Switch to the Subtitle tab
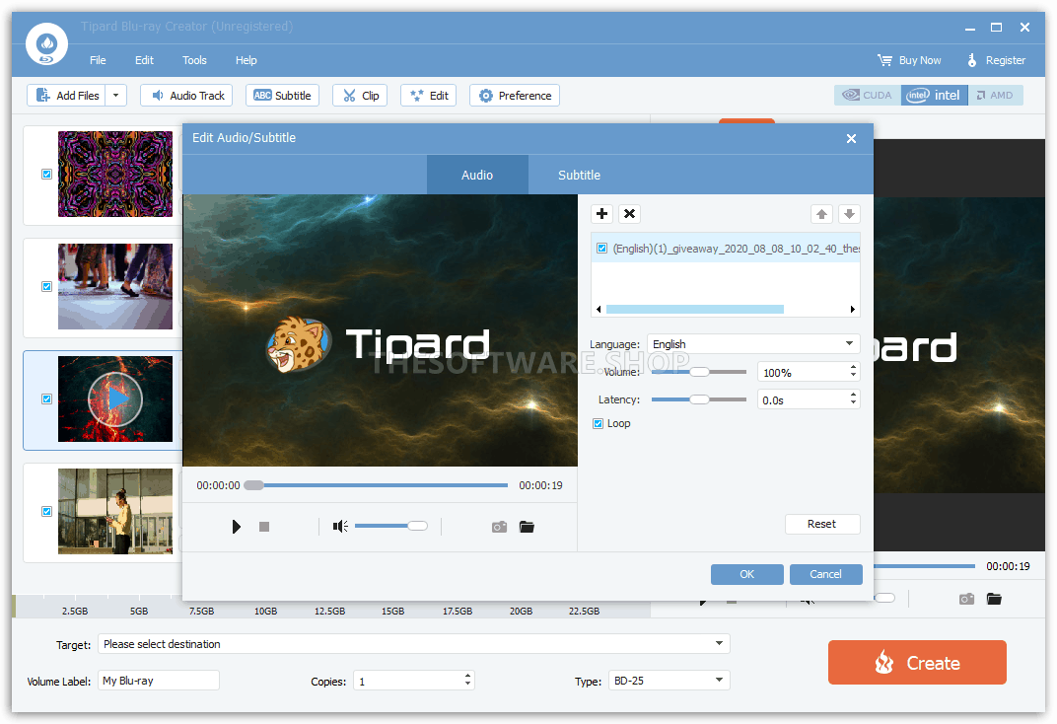 579,175
